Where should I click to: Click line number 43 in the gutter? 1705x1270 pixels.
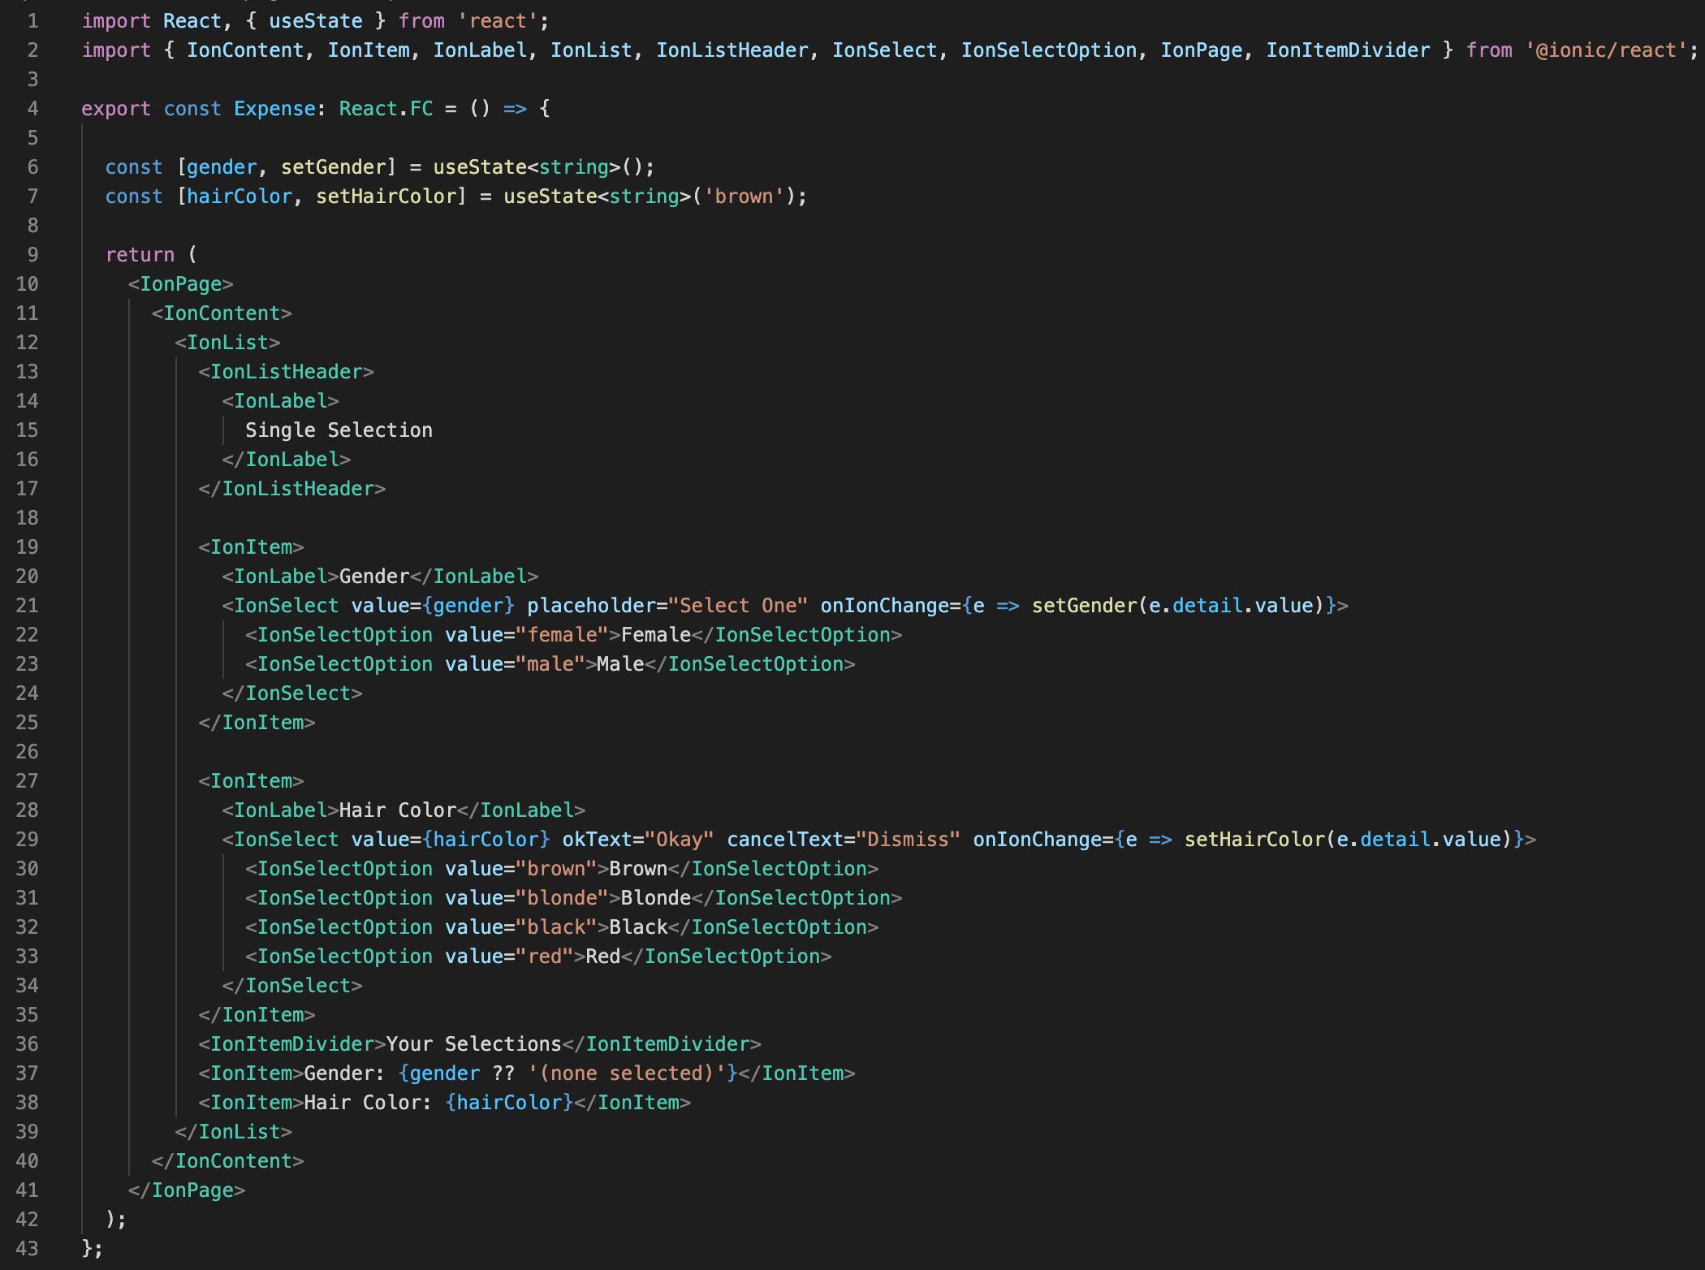pos(28,1249)
